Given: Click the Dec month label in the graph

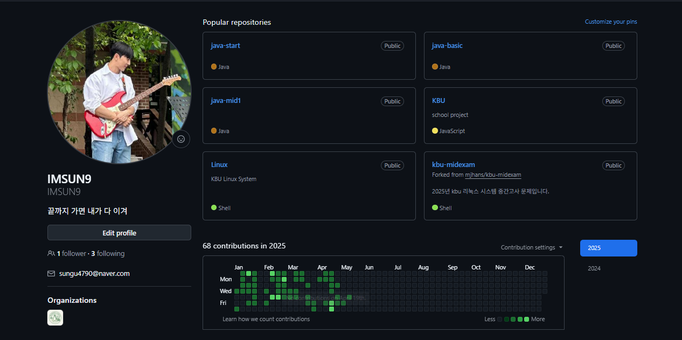Looking at the screenshot, I should pos(530,267).
